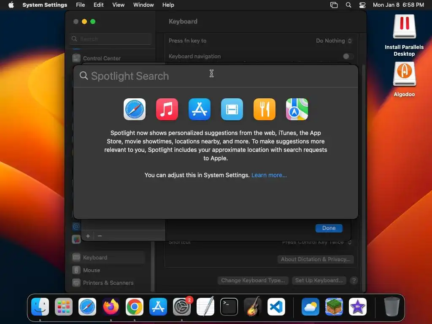432x324 pixels.
Task: Click the System Settings sidebar search field
Action: click(x=110, y=39)
